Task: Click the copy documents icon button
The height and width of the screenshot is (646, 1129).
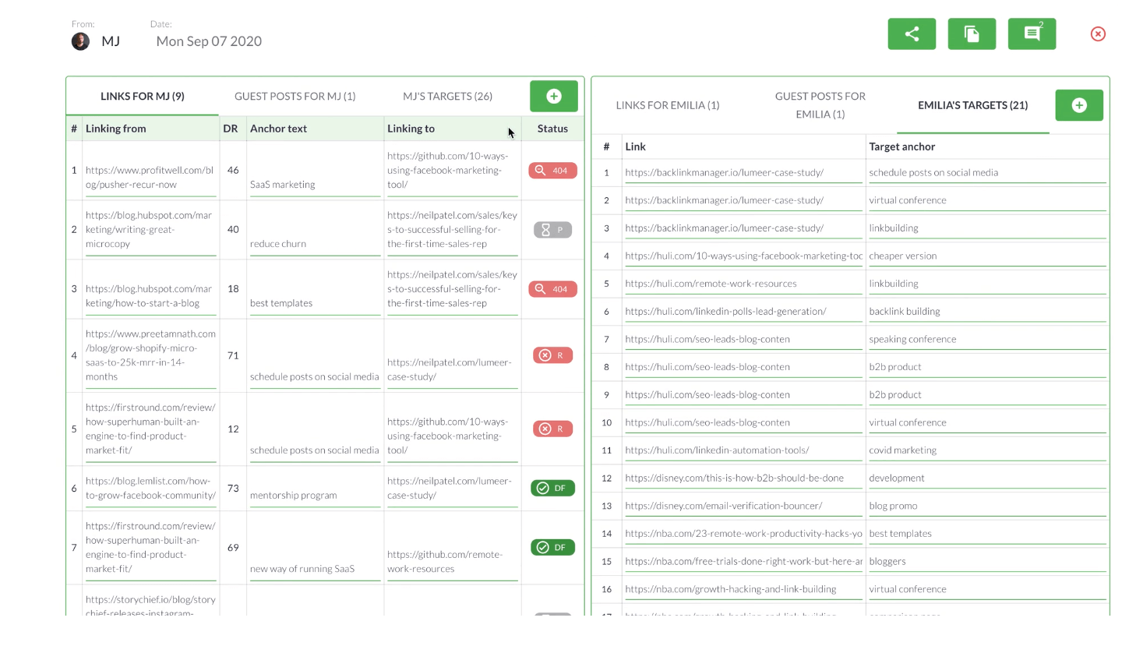Action: coord(972,34)
